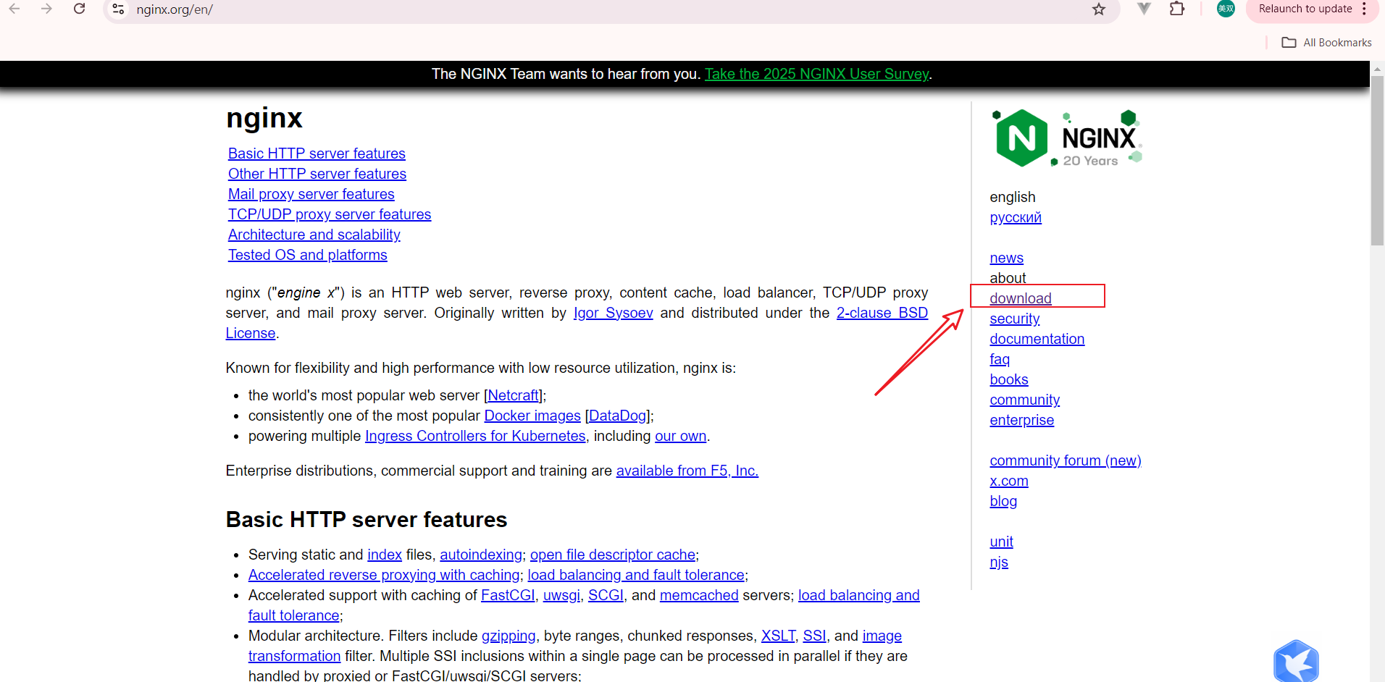The image size is (1385, 682).
Task: Bookmark this page with the star icon
Action: click(1099, 9)
